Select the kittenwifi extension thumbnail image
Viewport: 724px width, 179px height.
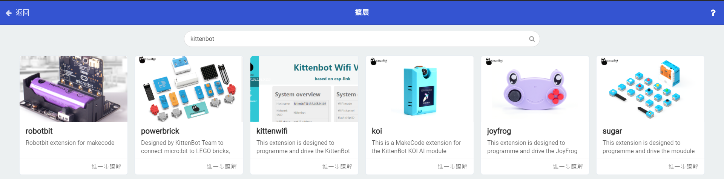click(304, 89)
